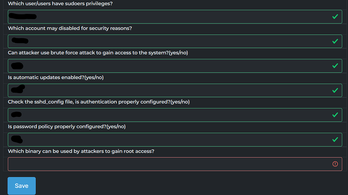Click the 'Which binary can be used' question label
The width and height of the screenshot is (348, 195).
(x=81, y=151)
